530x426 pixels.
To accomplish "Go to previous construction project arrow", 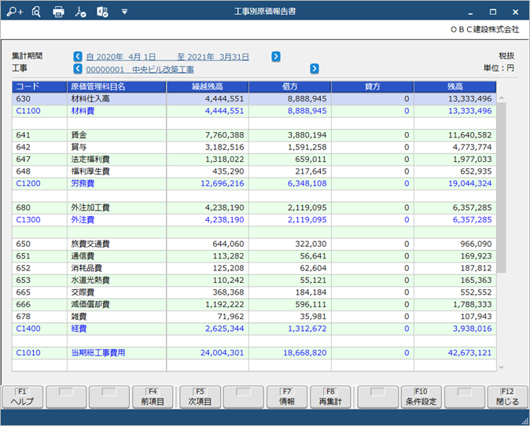I will point(78,69).
